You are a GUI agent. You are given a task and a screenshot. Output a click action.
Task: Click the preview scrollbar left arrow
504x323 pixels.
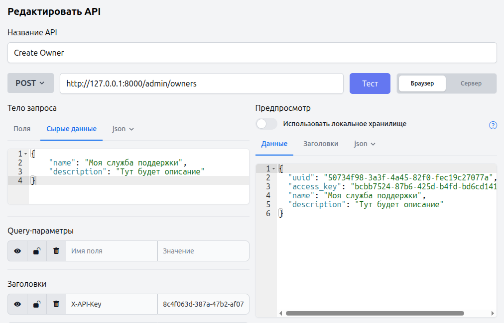280,313
